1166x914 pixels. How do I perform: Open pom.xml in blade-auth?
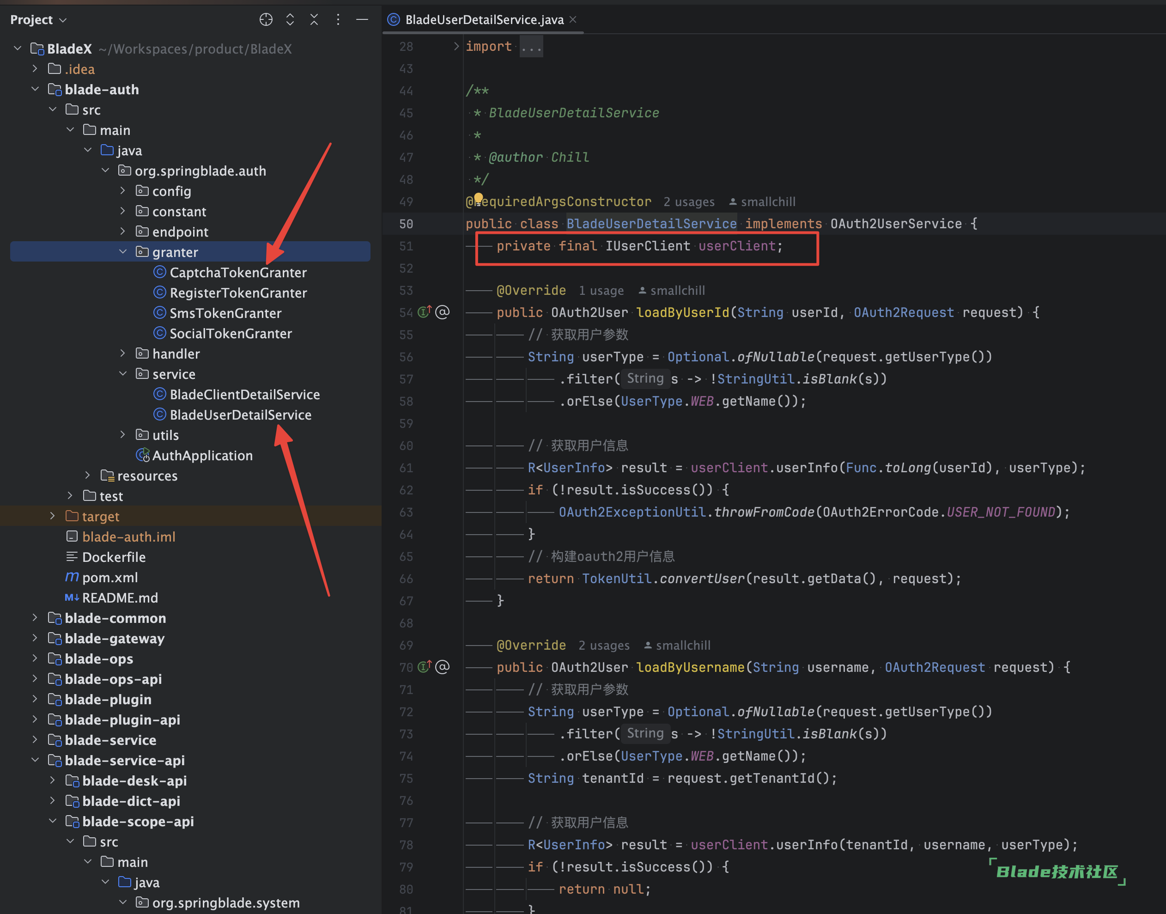(109, 578)
